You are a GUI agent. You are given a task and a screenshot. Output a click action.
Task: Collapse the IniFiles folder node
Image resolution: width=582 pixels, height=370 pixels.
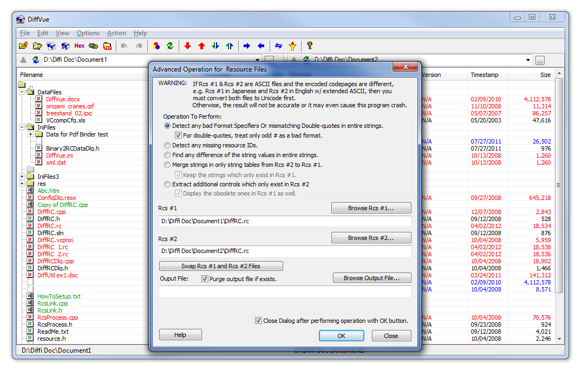click(x=22, y=127)
